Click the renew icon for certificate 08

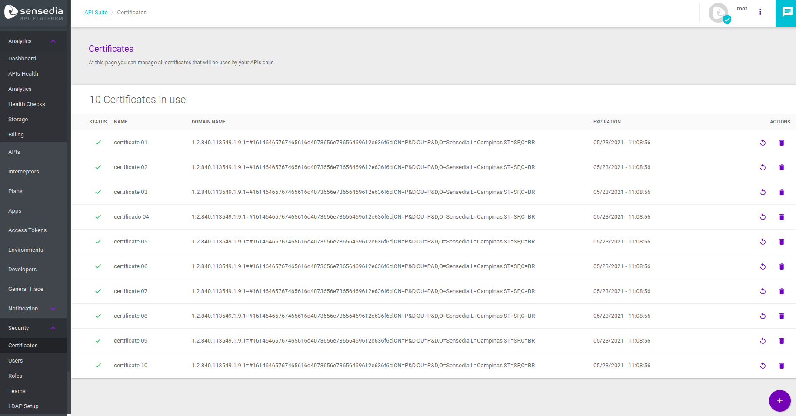tap(763, 316)
